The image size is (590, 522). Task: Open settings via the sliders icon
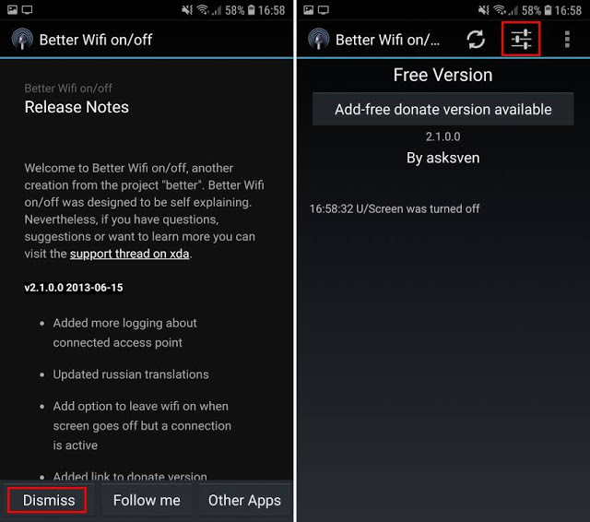tap(521, 40)
